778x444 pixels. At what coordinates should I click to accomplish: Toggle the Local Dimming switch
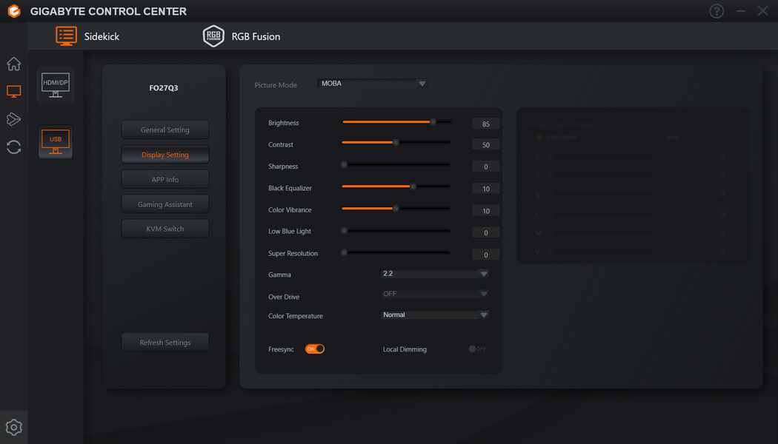(477, 349)
